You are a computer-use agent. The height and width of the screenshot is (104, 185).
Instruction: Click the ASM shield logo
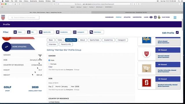pos(3,17)
